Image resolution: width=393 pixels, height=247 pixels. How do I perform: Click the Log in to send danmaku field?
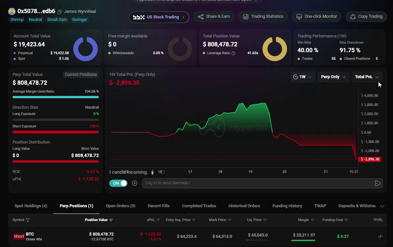pos(262,183)
